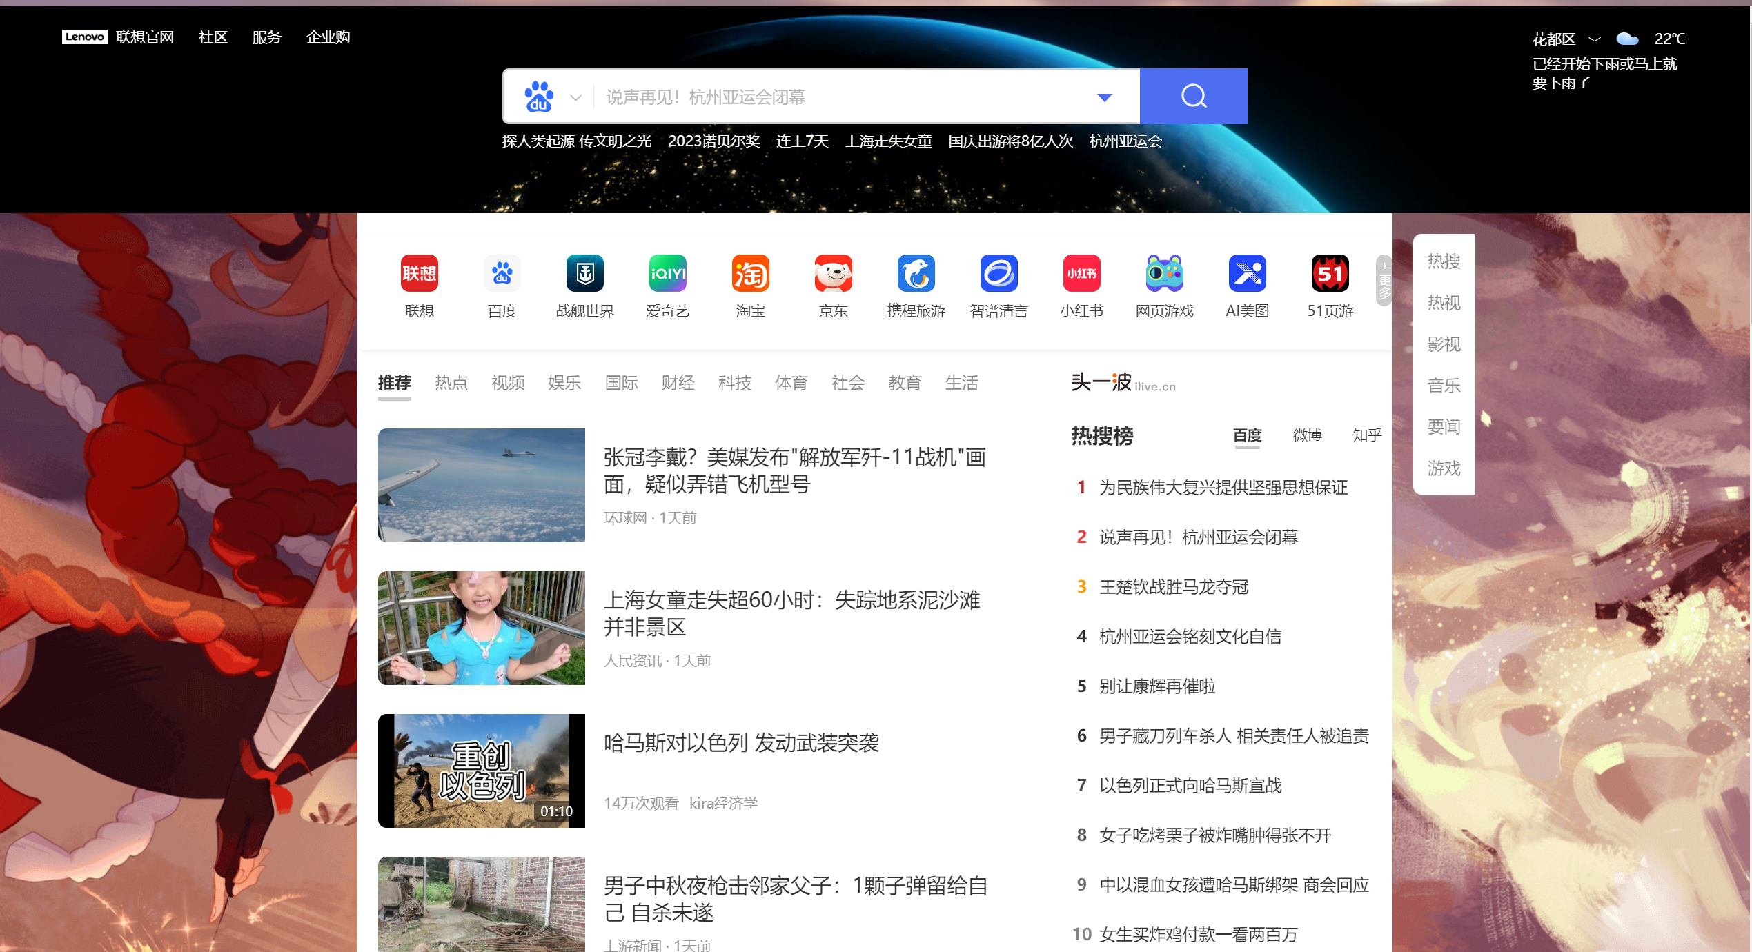The height and width of the screenshot is (952, 1752).
Task: Open hot search 别让康辉再催啦
Action: (x=1157, y=686)
